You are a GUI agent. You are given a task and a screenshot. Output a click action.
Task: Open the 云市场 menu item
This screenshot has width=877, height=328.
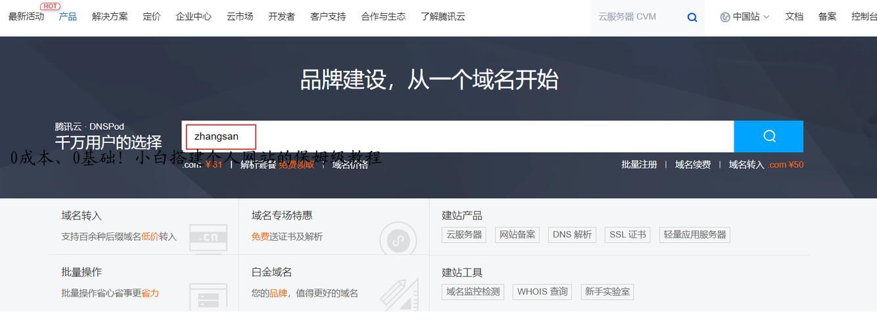240,16
